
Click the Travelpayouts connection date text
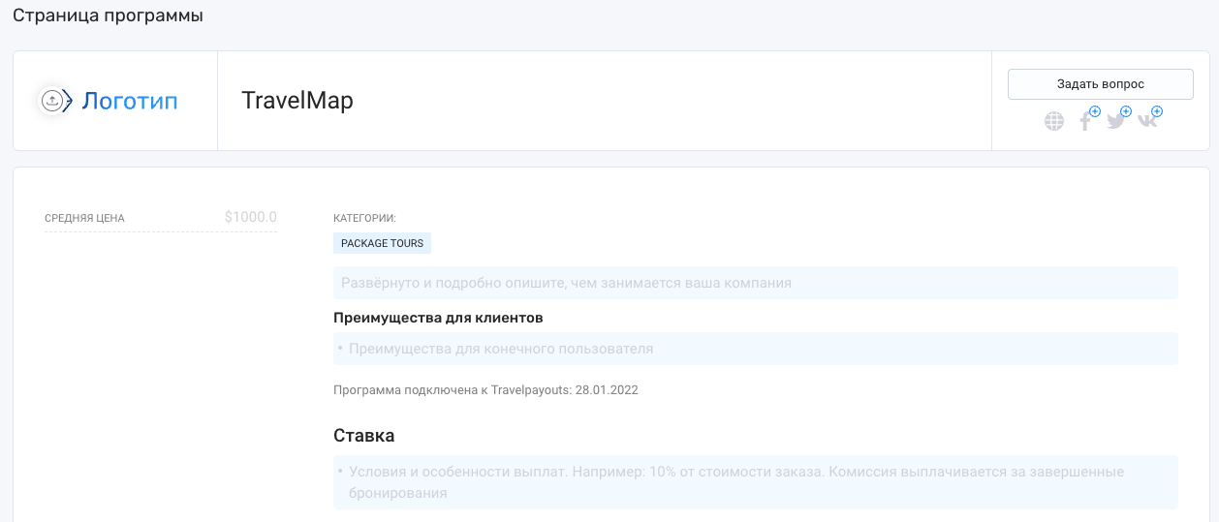pos(485,390)
